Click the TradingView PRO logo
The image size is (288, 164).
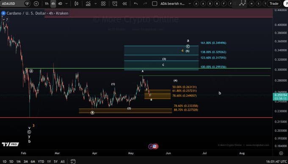click(x=11, y=145)
